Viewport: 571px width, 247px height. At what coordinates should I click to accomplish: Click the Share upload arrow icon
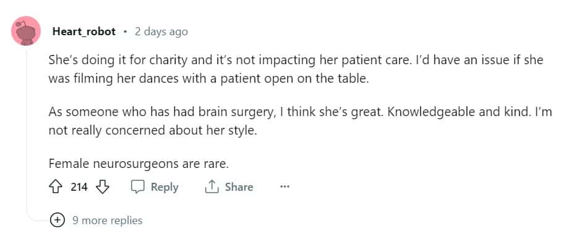[x=212, y=187]
